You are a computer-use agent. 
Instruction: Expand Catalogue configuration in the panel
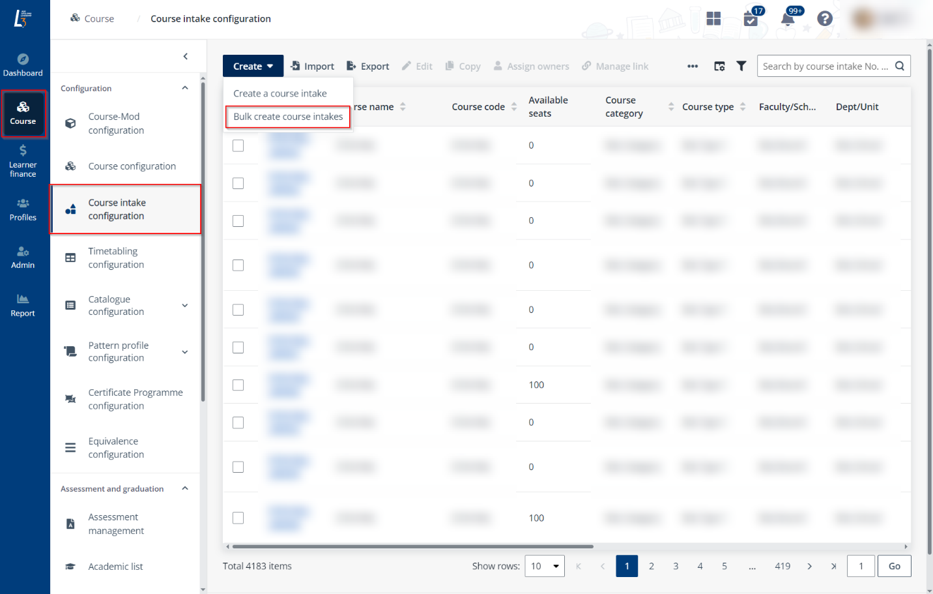[x=126, y=305]
